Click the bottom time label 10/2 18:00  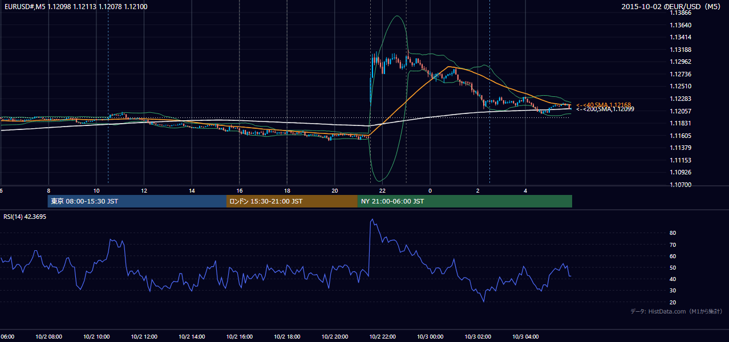pos(287,336)
